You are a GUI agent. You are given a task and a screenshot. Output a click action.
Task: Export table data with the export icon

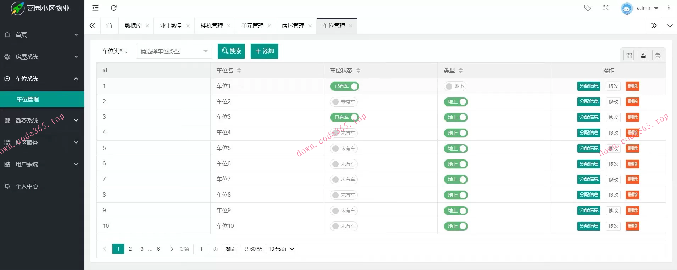pyautogui.click(x=643, y=56)
